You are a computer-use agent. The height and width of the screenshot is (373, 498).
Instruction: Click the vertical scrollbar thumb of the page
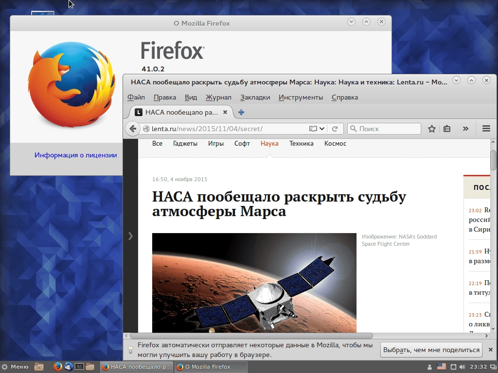click(493, 160)
